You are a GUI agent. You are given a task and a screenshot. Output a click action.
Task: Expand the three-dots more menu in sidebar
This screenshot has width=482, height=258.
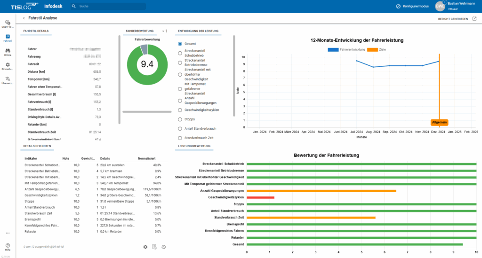coord(8,233)
